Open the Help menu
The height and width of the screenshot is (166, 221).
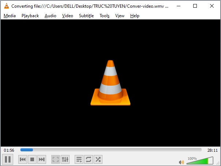pyautogui.click(x=135, y=16)
